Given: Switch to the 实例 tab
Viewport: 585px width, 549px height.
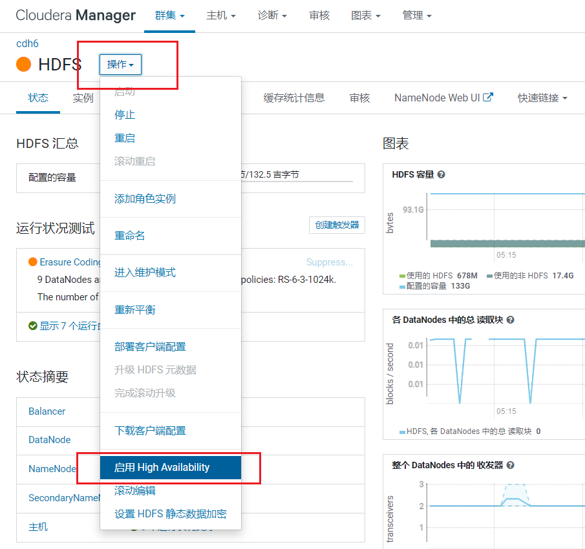Looking at the screenshot, I should click(83, 98).
